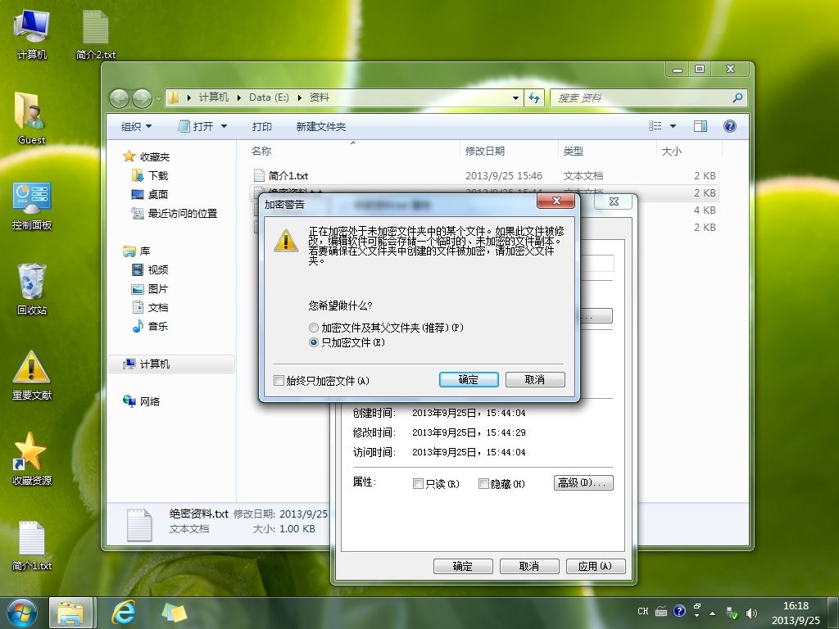This screenshot has width=839, height=629.
Task: Sort by the 大小 column header
Action: [x=689, y=152]
